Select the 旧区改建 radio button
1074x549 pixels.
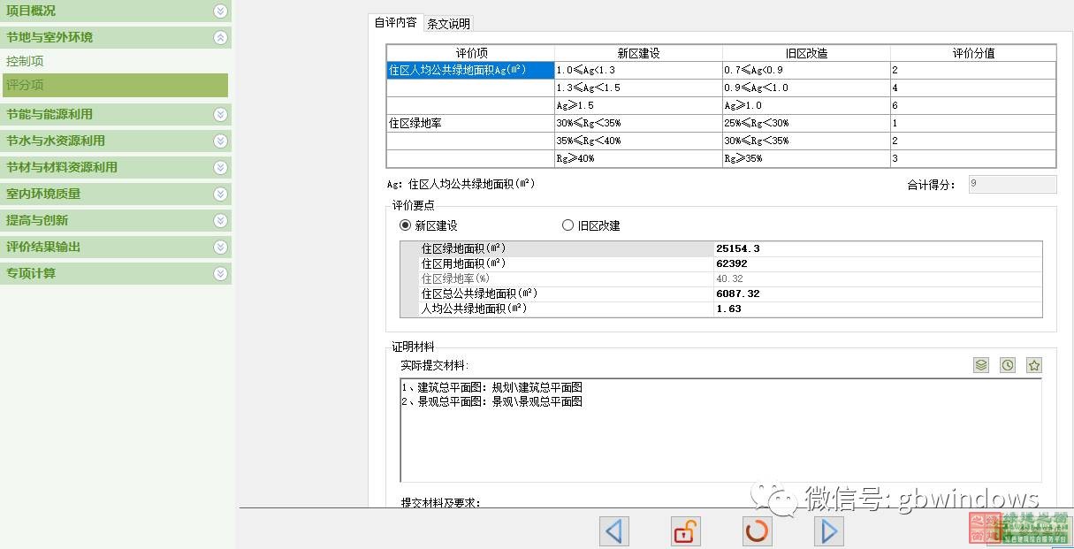pos(568,225)
